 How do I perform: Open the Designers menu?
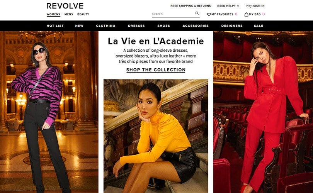(232, 26)
